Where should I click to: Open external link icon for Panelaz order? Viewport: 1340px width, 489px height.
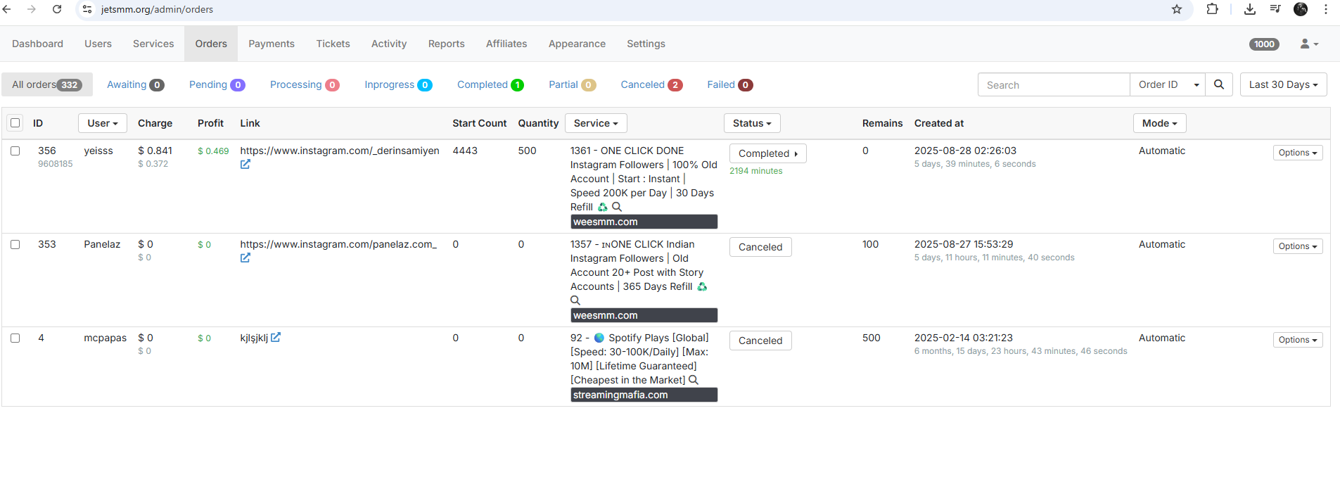click(x=245, y=258)
